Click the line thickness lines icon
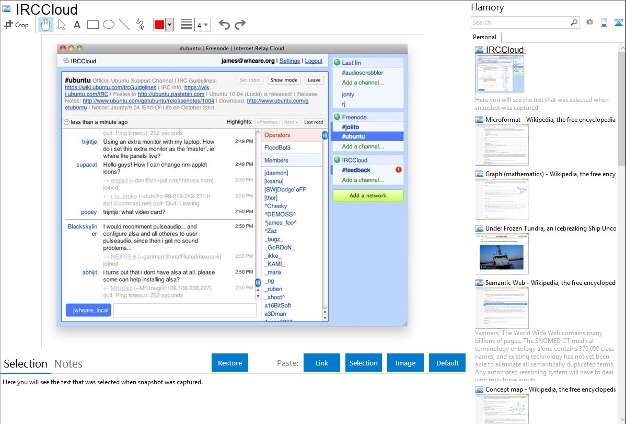Screen dimensions: 626x424 tap(187, 25)
